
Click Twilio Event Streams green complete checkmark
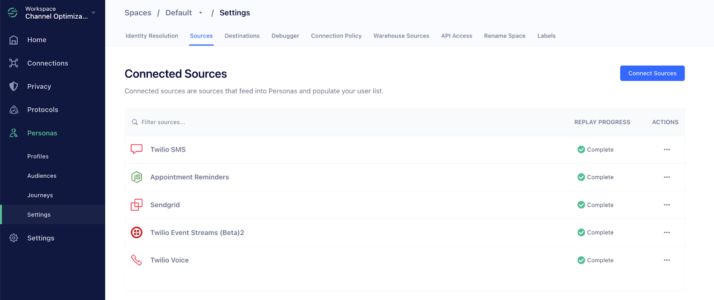tap(581, 233)
